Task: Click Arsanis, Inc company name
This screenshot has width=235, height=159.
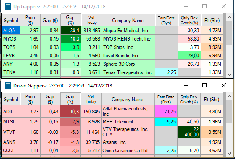Action: click(128, 142)
